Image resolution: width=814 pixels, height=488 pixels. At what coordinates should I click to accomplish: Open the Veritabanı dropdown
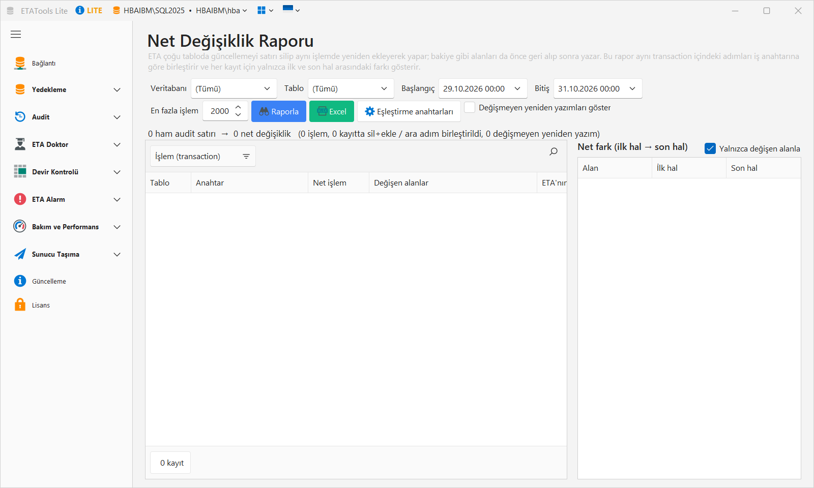[234, 88]
